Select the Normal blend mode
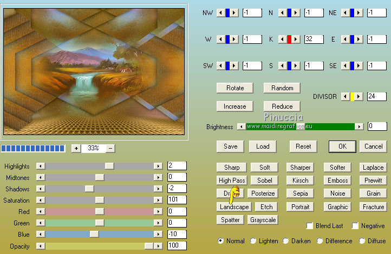The width and height of the screenshot is (391, 254). (x=220, y=241)
